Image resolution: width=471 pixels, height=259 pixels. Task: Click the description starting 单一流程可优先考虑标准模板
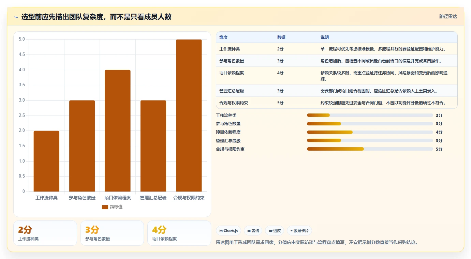point(383,49)
